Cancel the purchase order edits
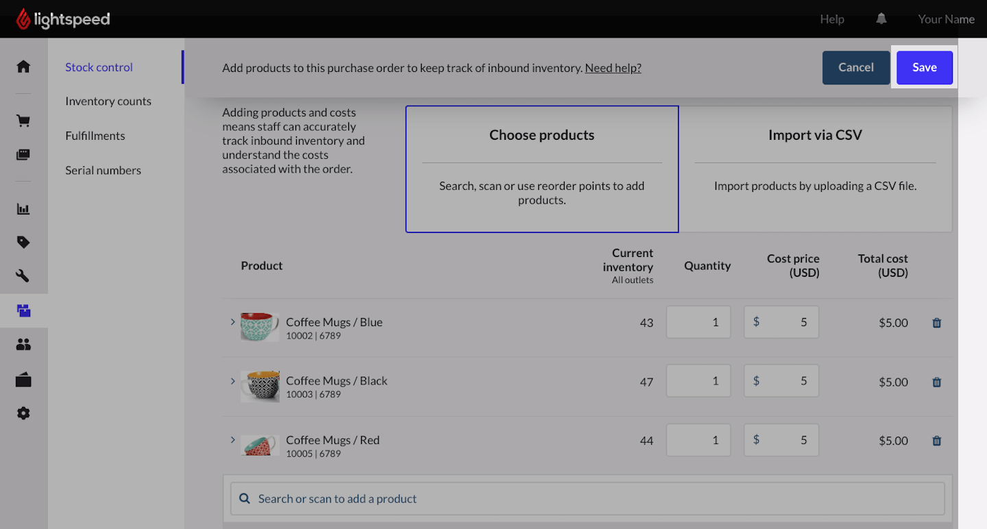The width and height of the screenshot is (987, 529). pyautogui.click(x=855, y=68)
